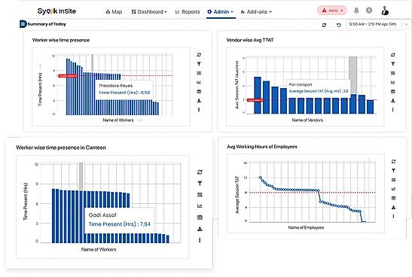Click the blue reset/undo icon near date range
The height and width of the screenshot is (277, 412).
339,25
